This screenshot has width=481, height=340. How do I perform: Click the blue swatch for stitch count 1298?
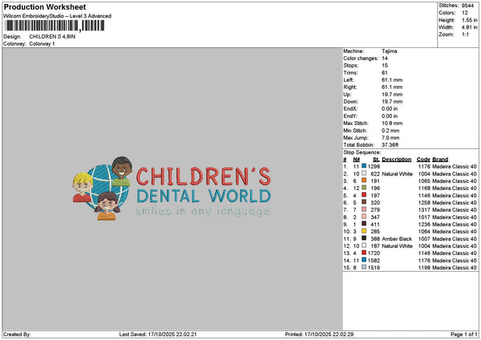(x=364, y=166)
